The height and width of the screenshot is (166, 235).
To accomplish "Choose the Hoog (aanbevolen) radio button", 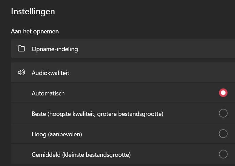I will (223, 134).
